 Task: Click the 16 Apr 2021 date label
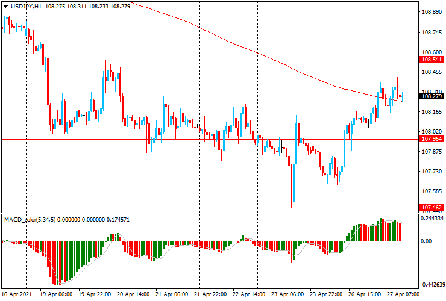[17, 294]
